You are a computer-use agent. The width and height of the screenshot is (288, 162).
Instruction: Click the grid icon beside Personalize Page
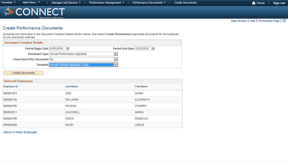(284, 21)
